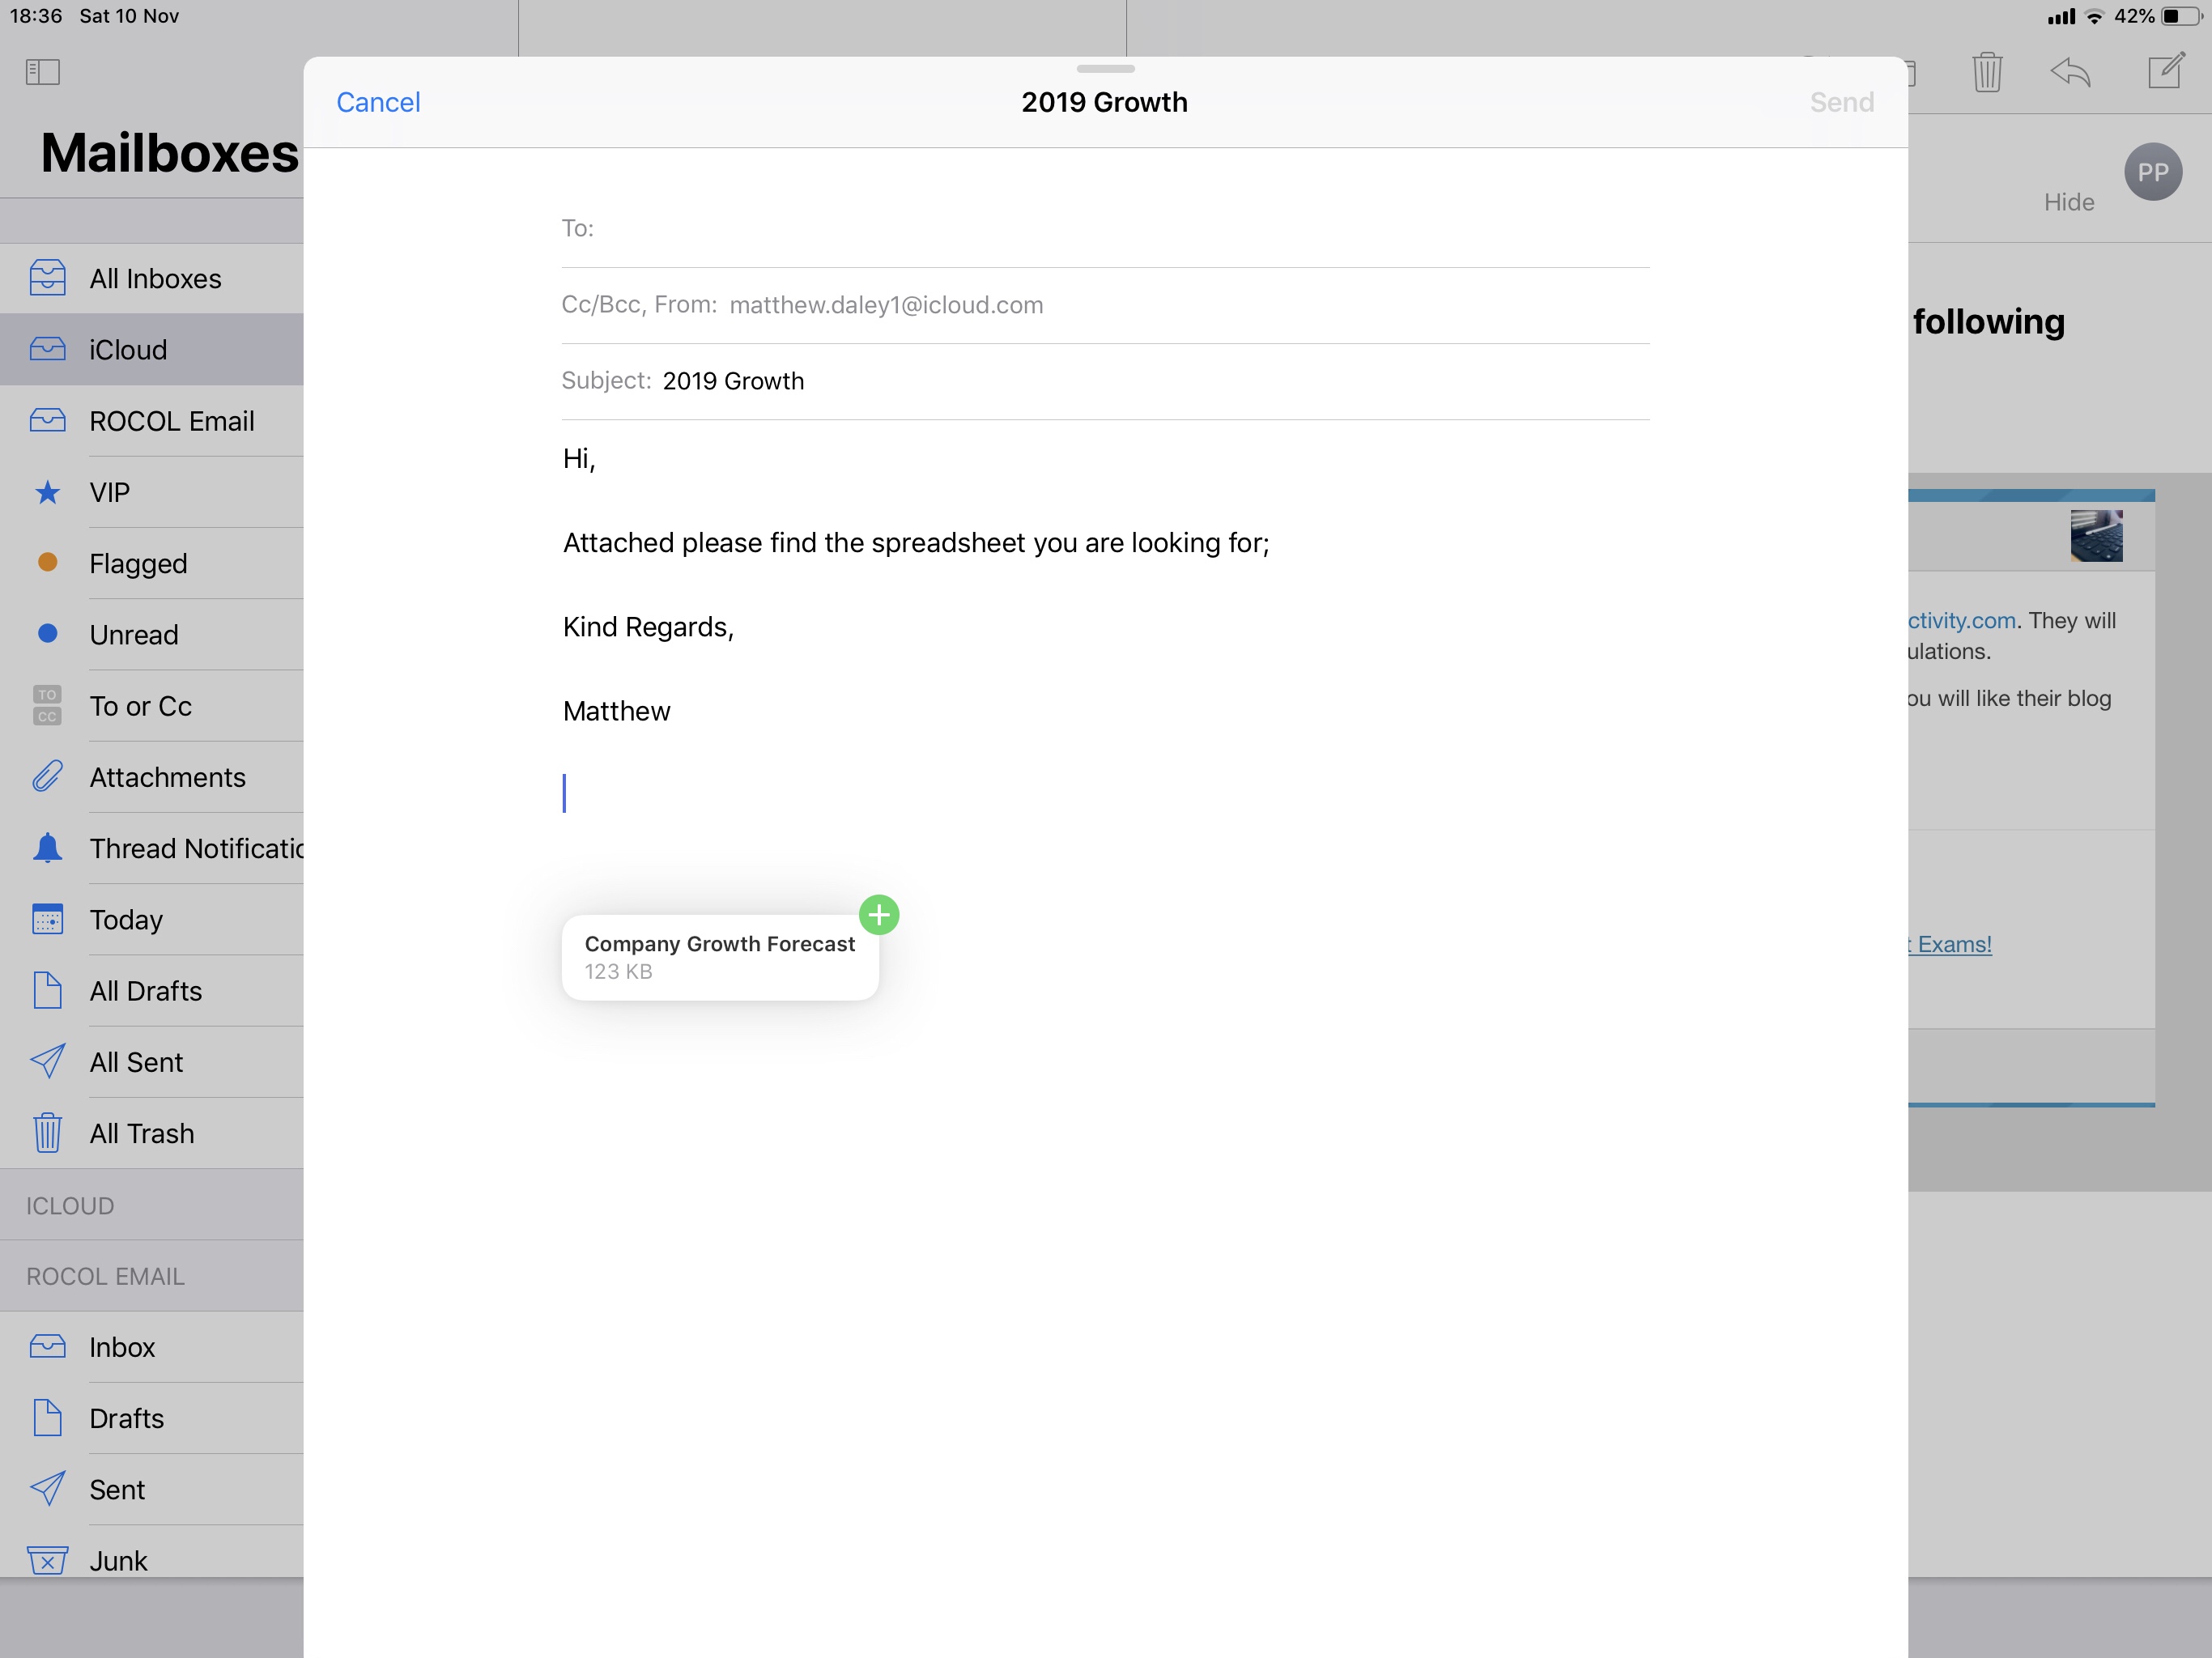Expand the ROCOL EMAIL section header
The width and height of the screenshot is (2212, 1658).
click(105, 1277)
